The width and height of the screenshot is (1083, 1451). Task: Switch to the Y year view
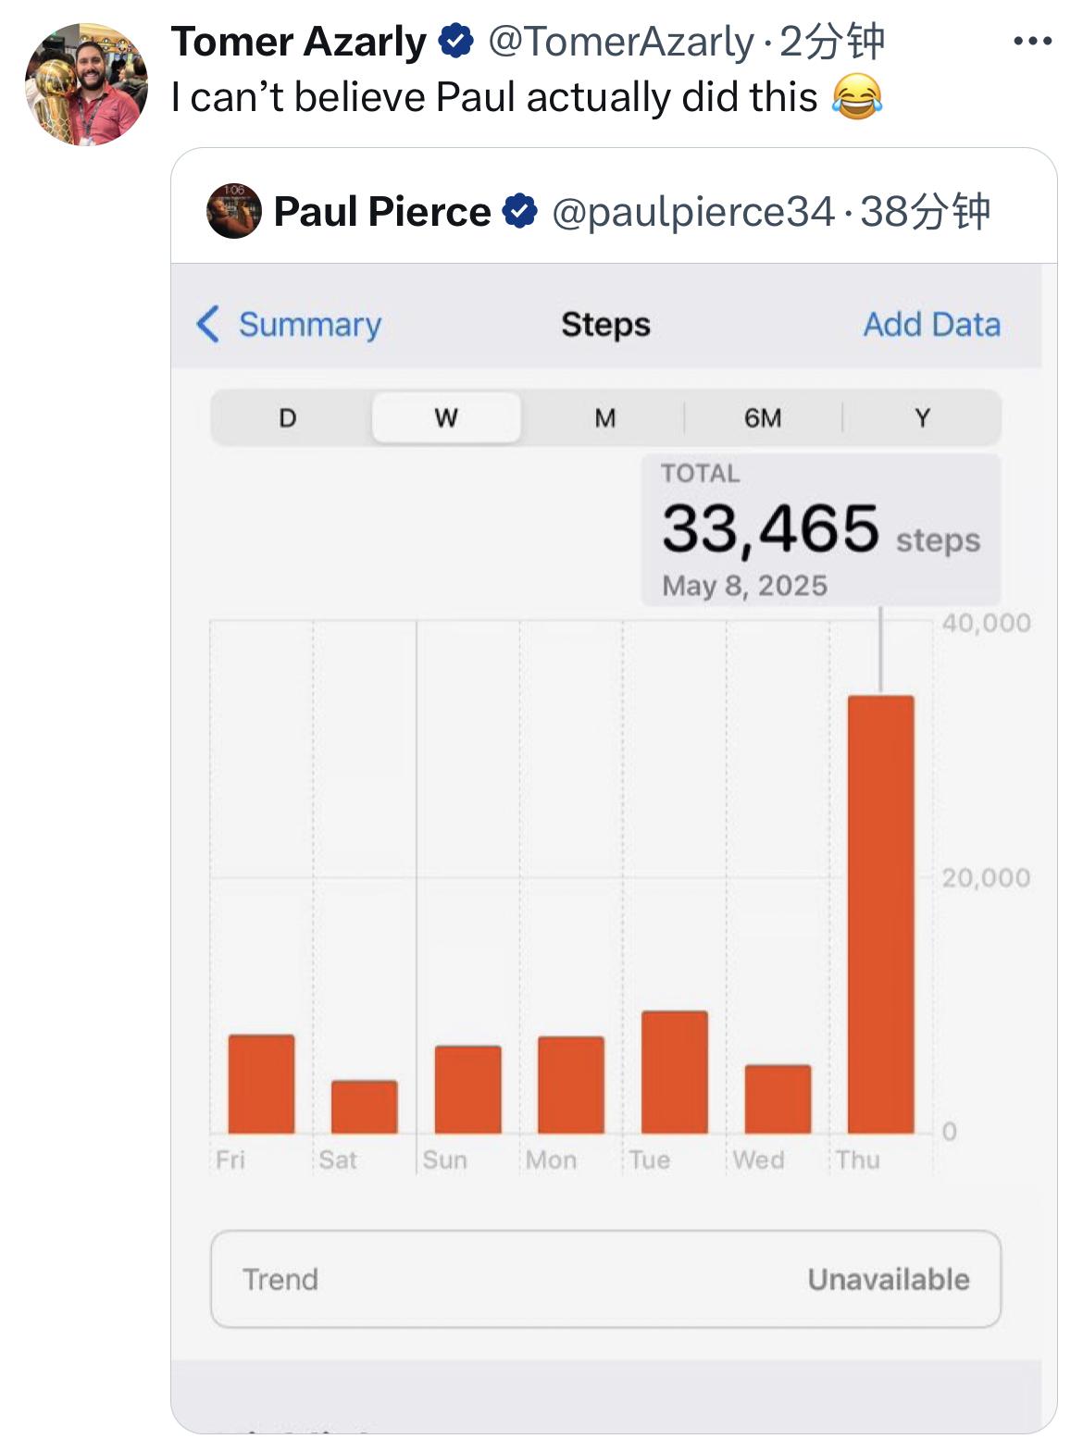[x=922, y=418]
